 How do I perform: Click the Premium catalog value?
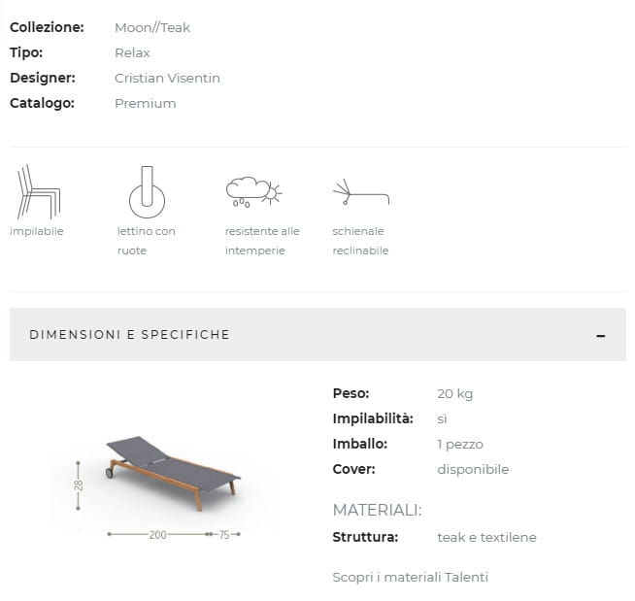click(x=146, y=103)
